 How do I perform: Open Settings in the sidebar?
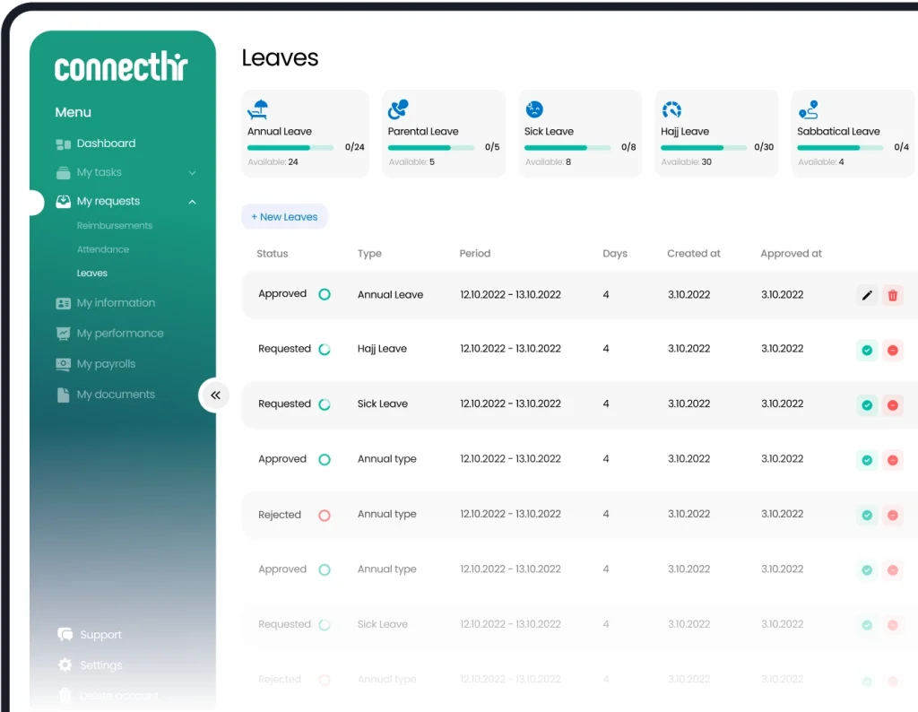click(100, 665)
